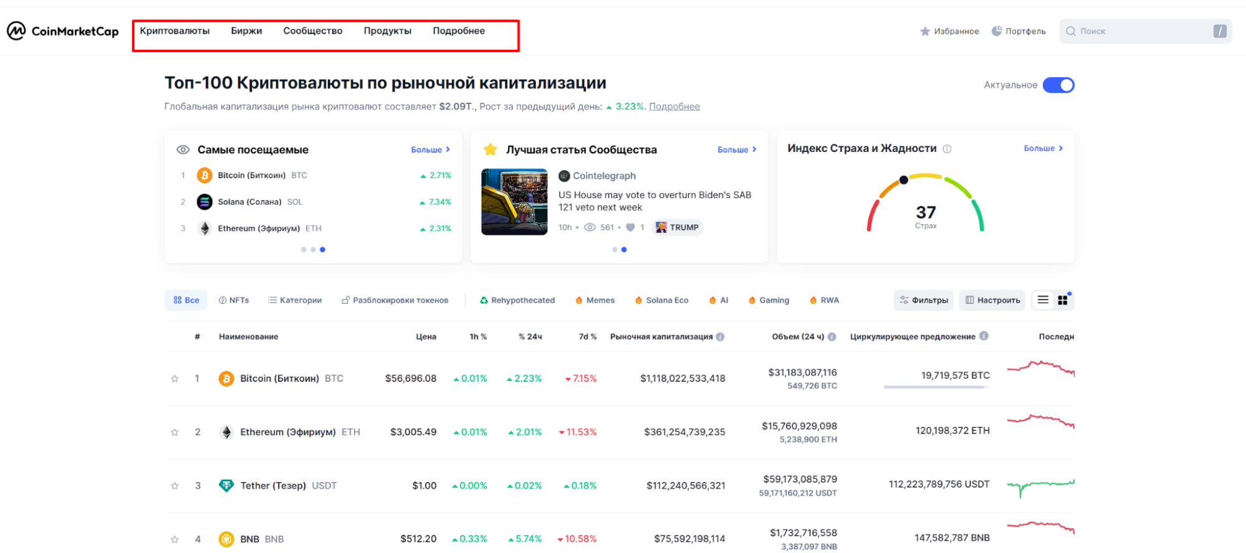The height and width of the screenshot is (553, 1246).
Task: Open Bitcoin (Биткоин) name in table row 1
Action: [x=279, y=379]
